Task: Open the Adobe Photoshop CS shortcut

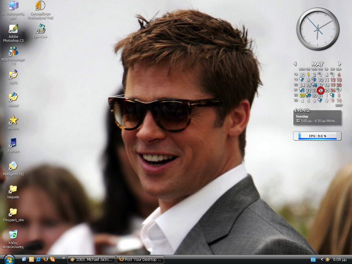Action: 13,29
